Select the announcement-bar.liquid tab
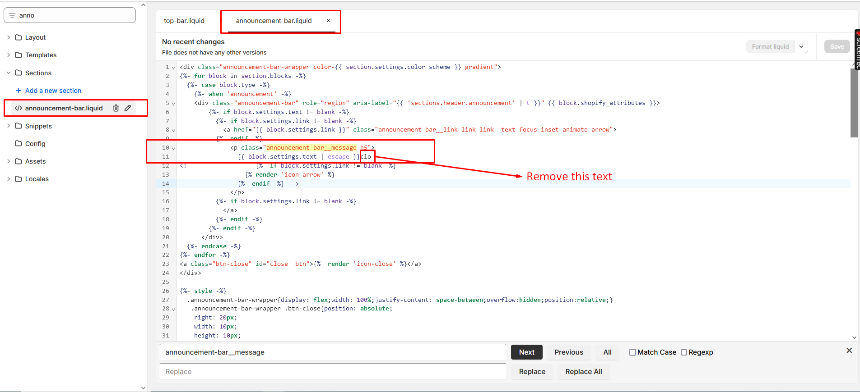This screenshot has width=860, height=392. click(x=274, y=21)
